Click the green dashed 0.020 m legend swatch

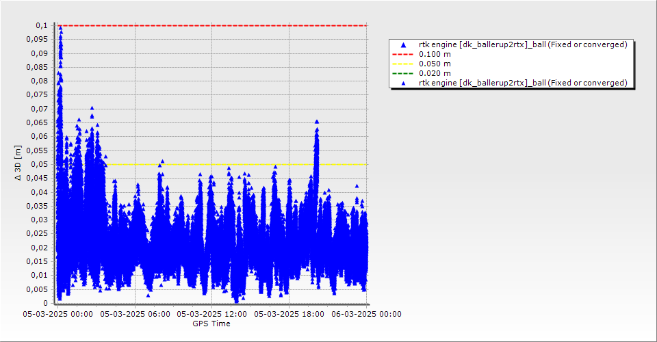click(x=402, y=74)
